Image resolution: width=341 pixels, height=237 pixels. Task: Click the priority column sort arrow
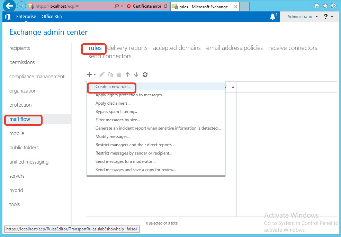pyautogui.click(x=233, y=87)
